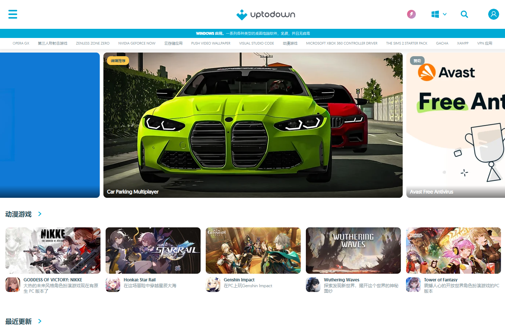This screenshot has width=505, height=327.
Task: Open the hamburger menu
Action: 13,14
